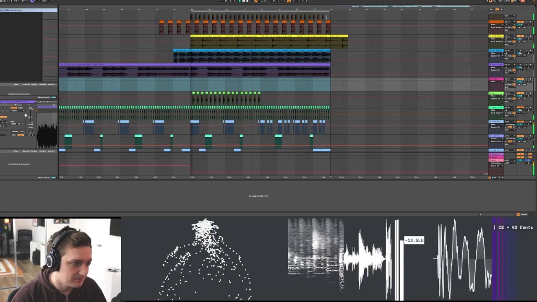
Task: Open first track's Mixer automation device chooser
Action: [x=497, y=24]
